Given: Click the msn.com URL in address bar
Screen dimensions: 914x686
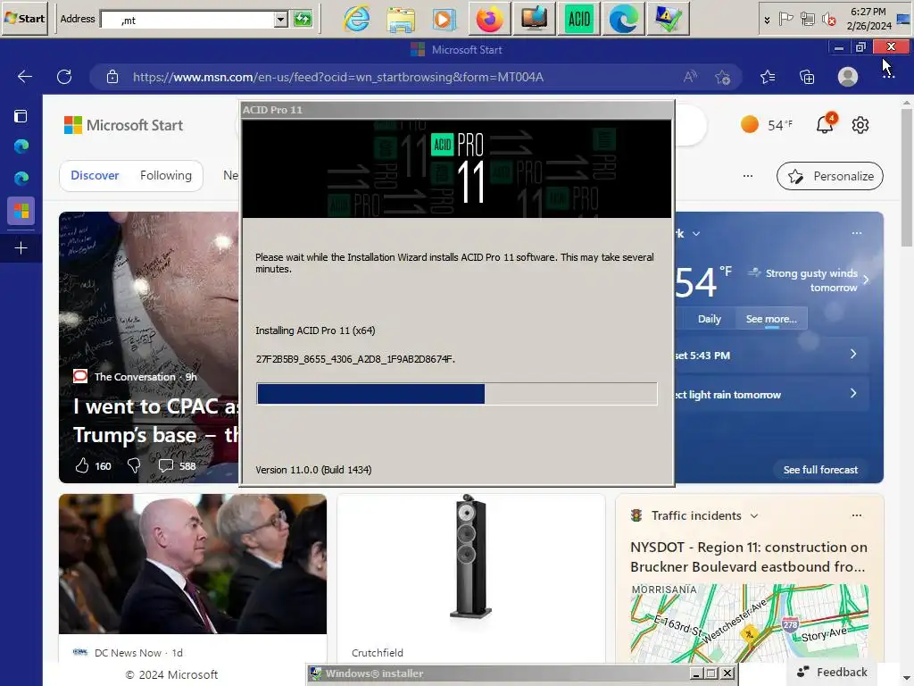Looking at the screenshot, I should tap(338, 77).
